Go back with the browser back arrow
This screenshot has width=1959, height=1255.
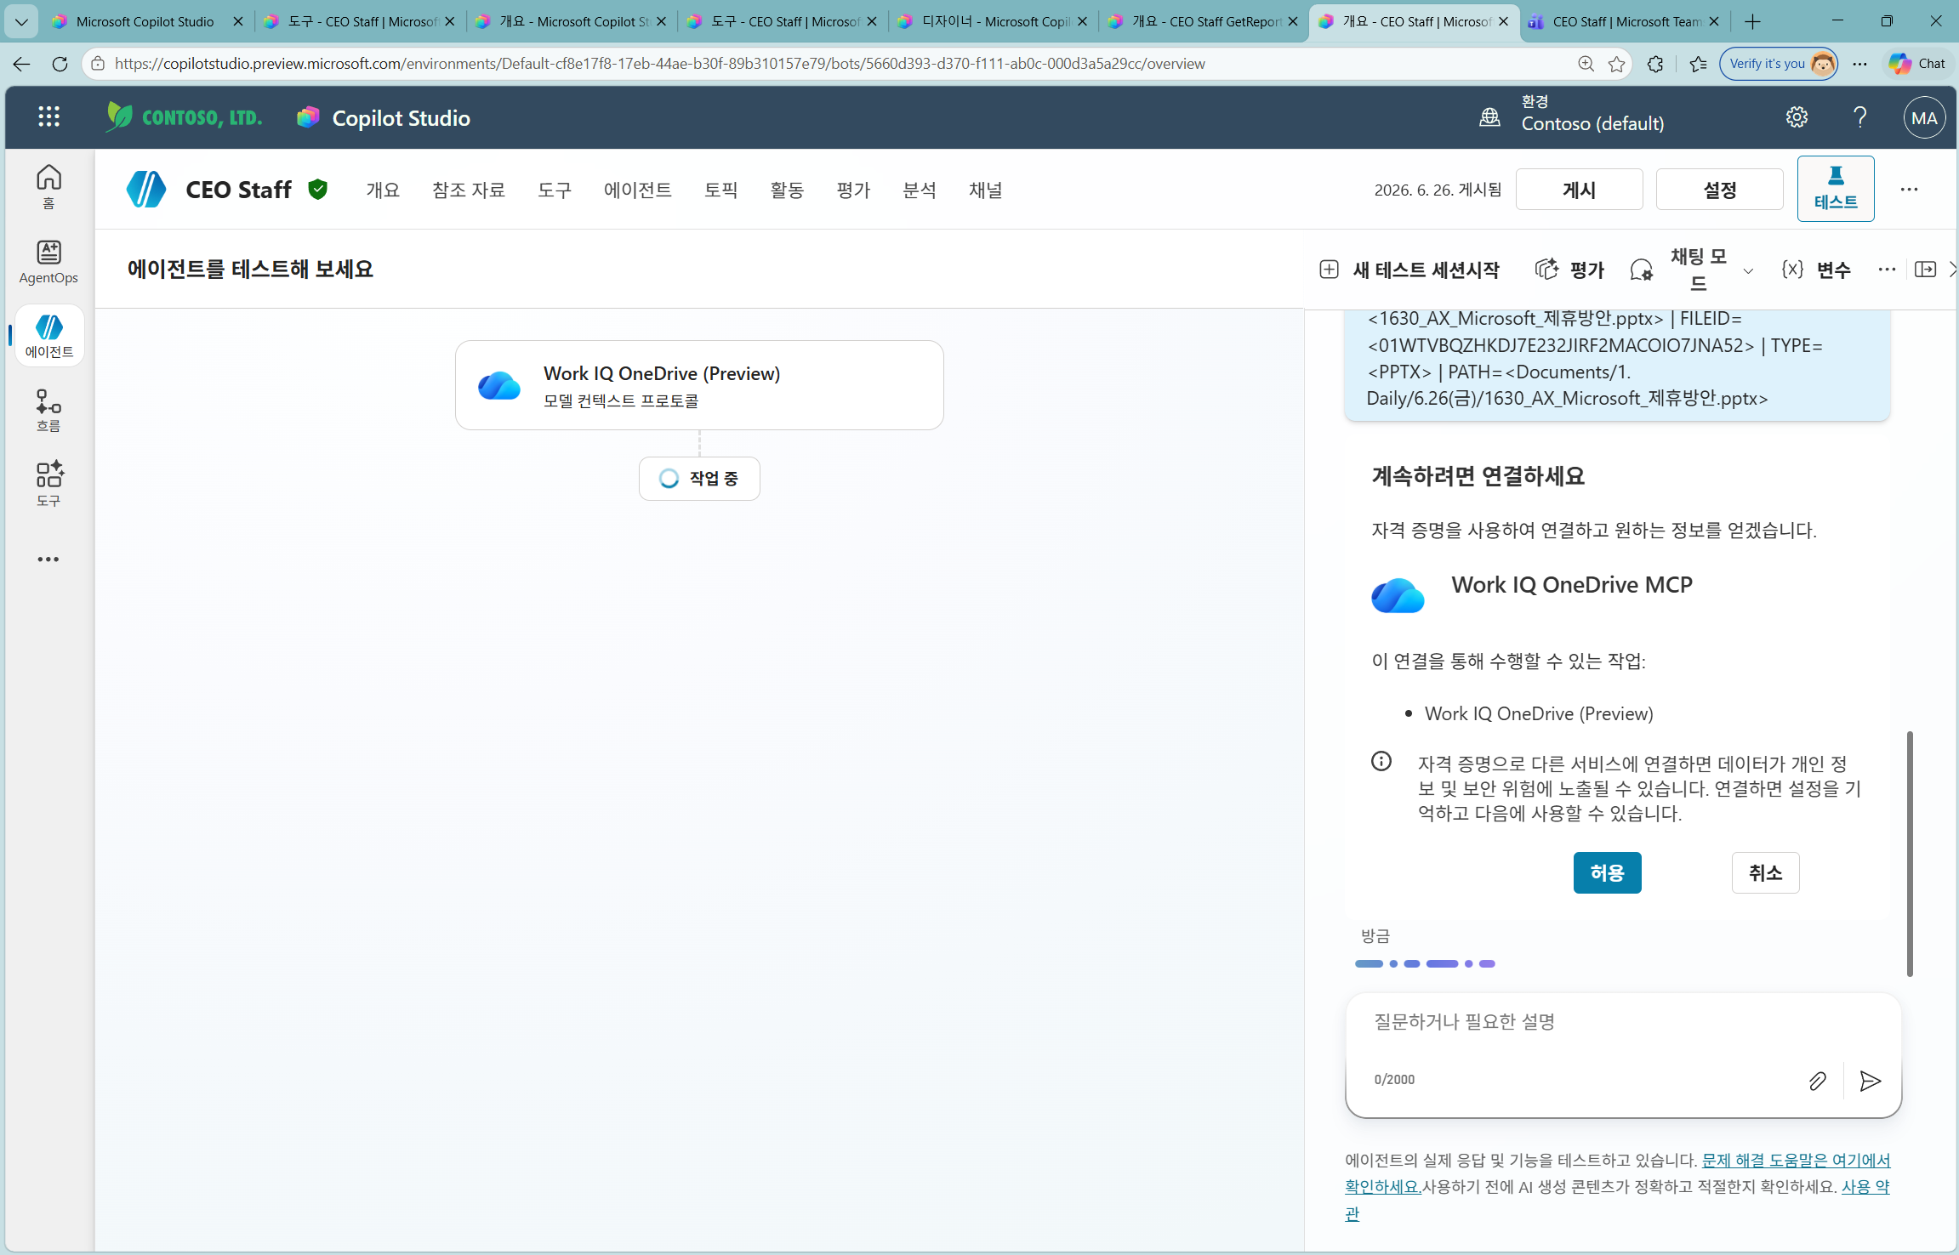coord(21,64)
